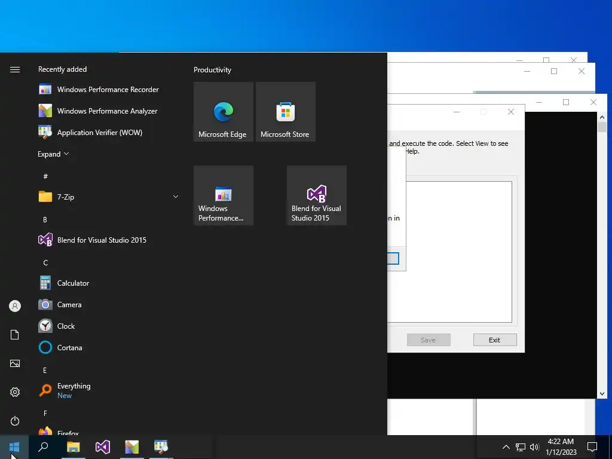Screen dimensions: 612x459
Task: Open the Blend for Visual Studio 2015 tile
Action: tap(317, 195)
